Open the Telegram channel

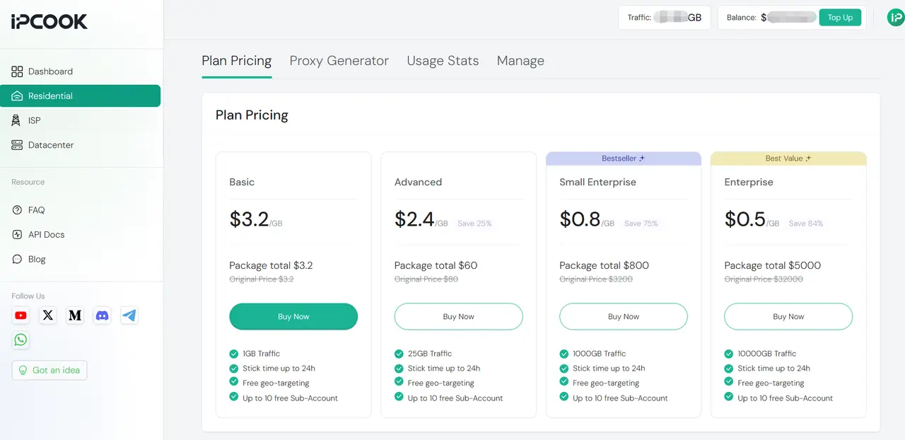click(129, 315)
